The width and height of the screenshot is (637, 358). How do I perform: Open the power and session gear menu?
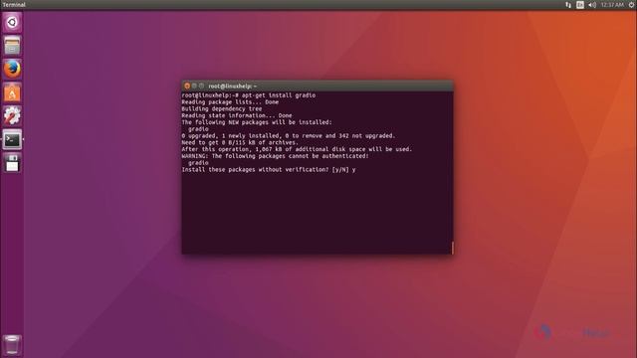632,5
